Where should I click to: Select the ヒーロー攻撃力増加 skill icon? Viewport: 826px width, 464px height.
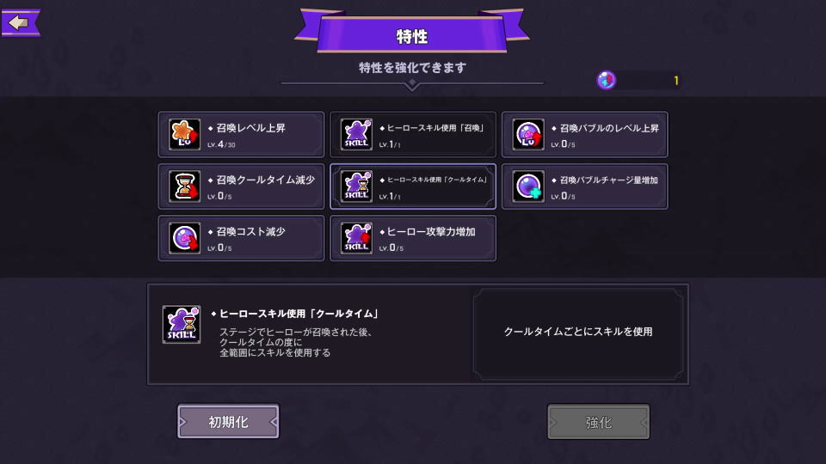point(356,238)
